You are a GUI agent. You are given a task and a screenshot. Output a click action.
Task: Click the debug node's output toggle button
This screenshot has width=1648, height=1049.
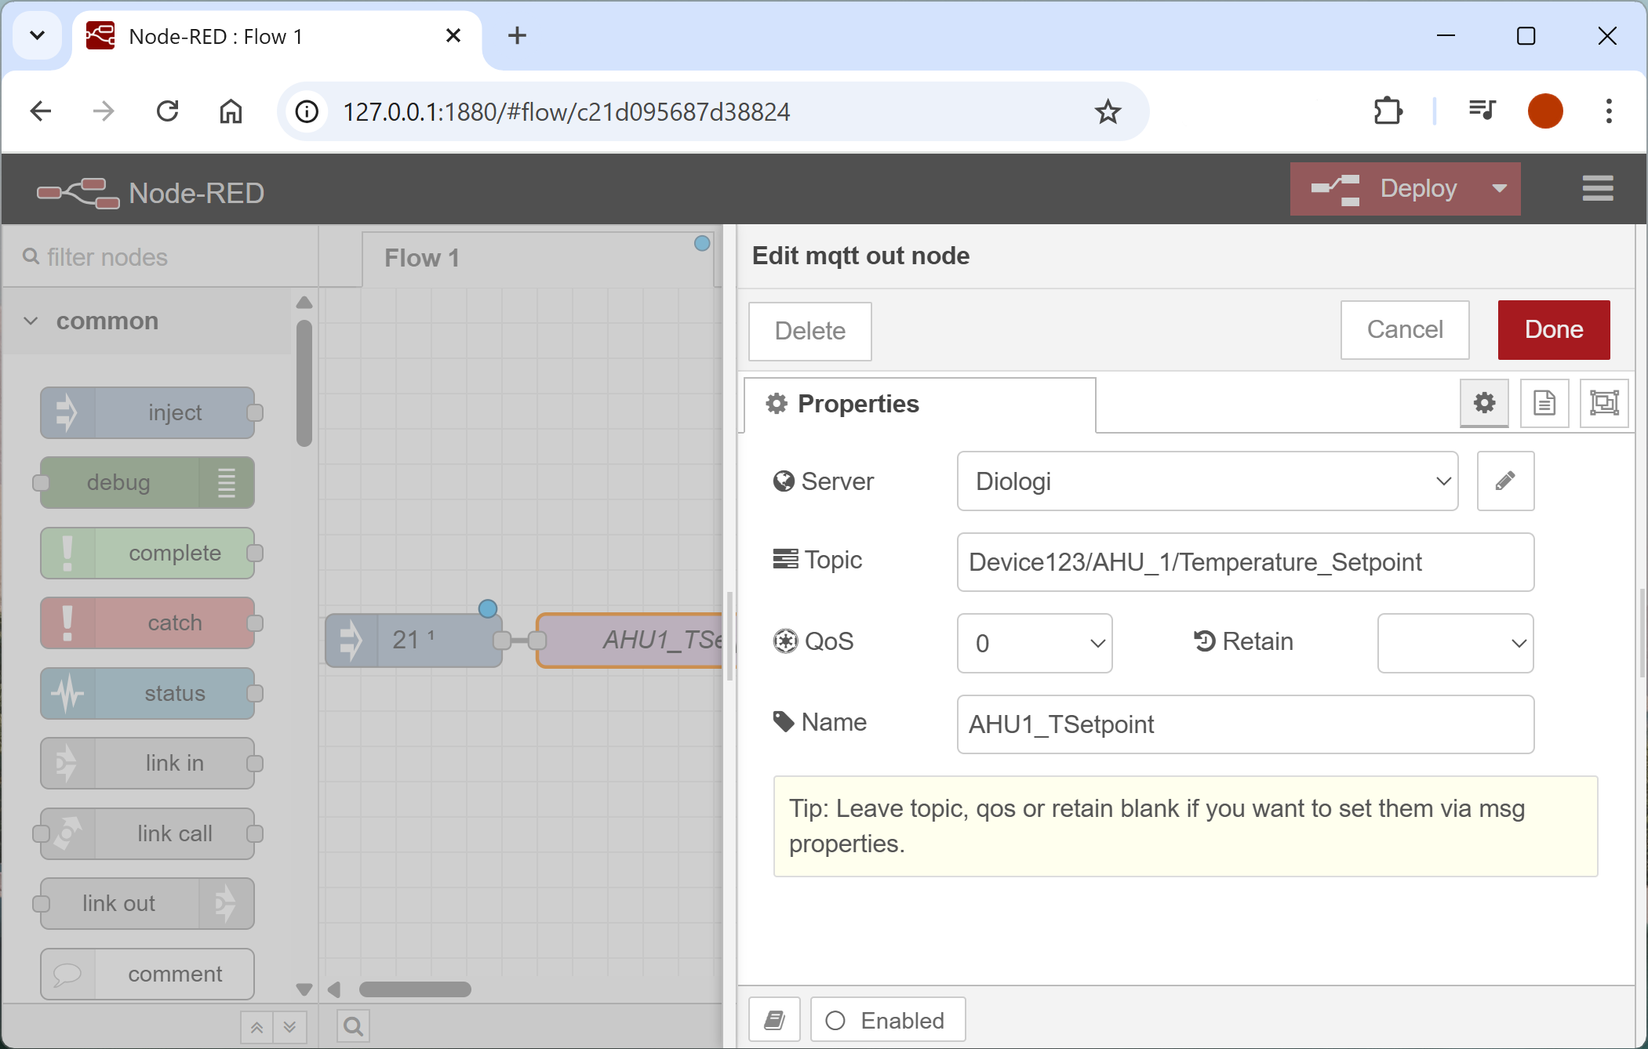point(226,483)
